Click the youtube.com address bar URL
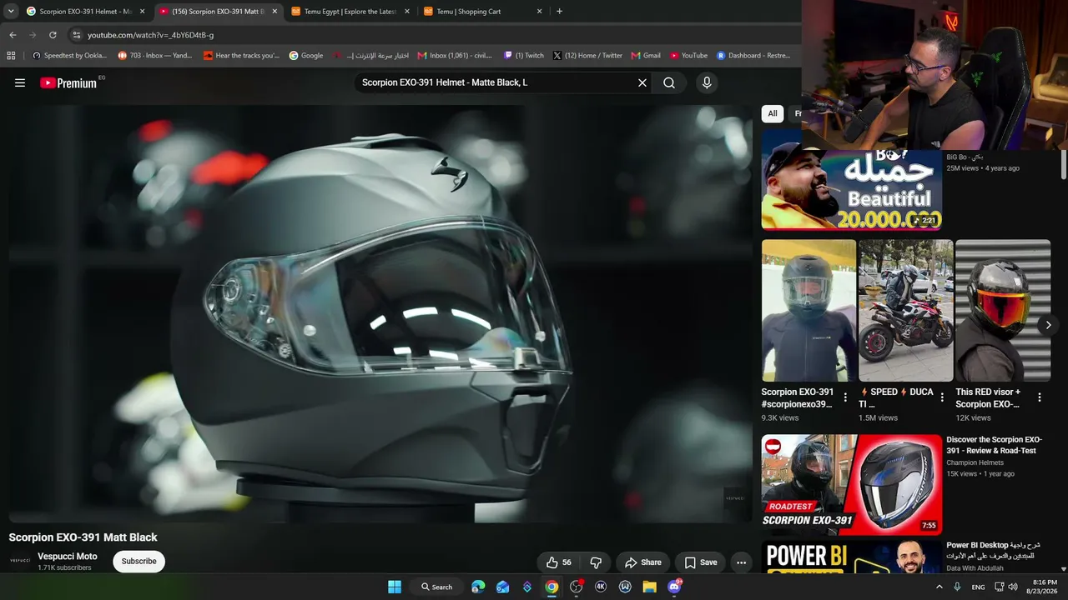This screenshot has height=600, width=1068. (x=151, y=35)
